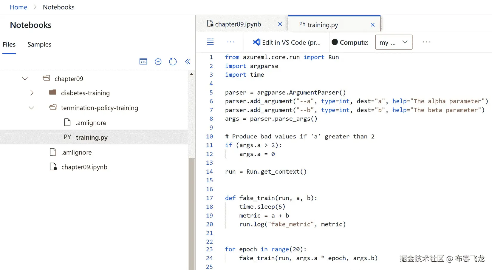Switch to the Files tab
Screen dimensions: 492x270
tap(9, 44)
